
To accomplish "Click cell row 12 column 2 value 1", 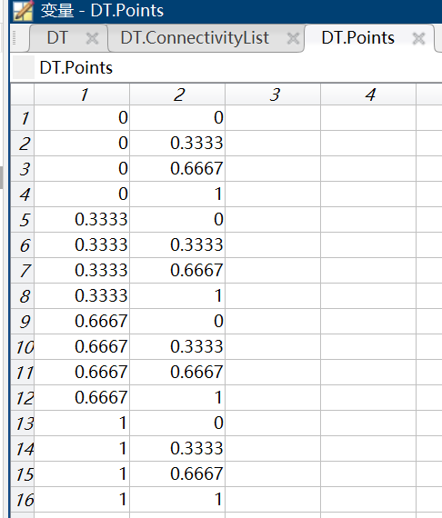I will click(x=177, y=398).
